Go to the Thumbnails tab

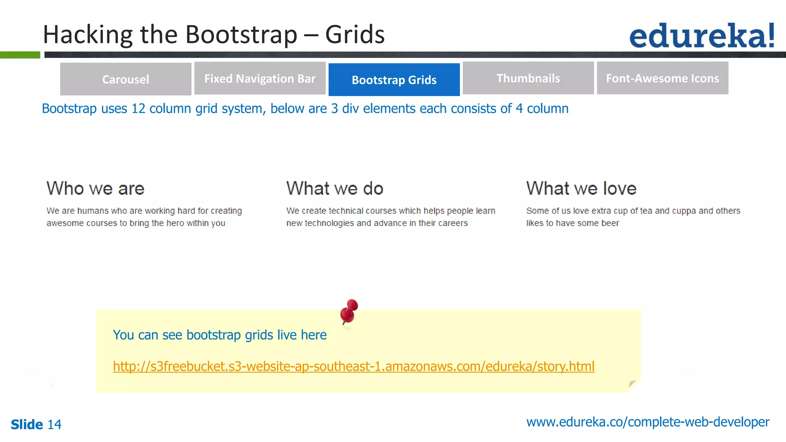tap(528, 78)
